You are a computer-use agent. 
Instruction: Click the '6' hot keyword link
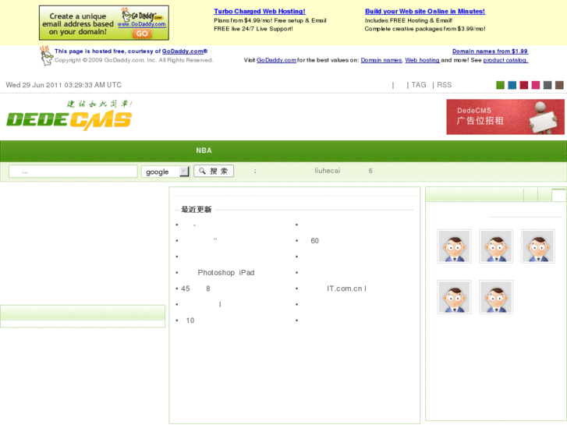[370, 171]
